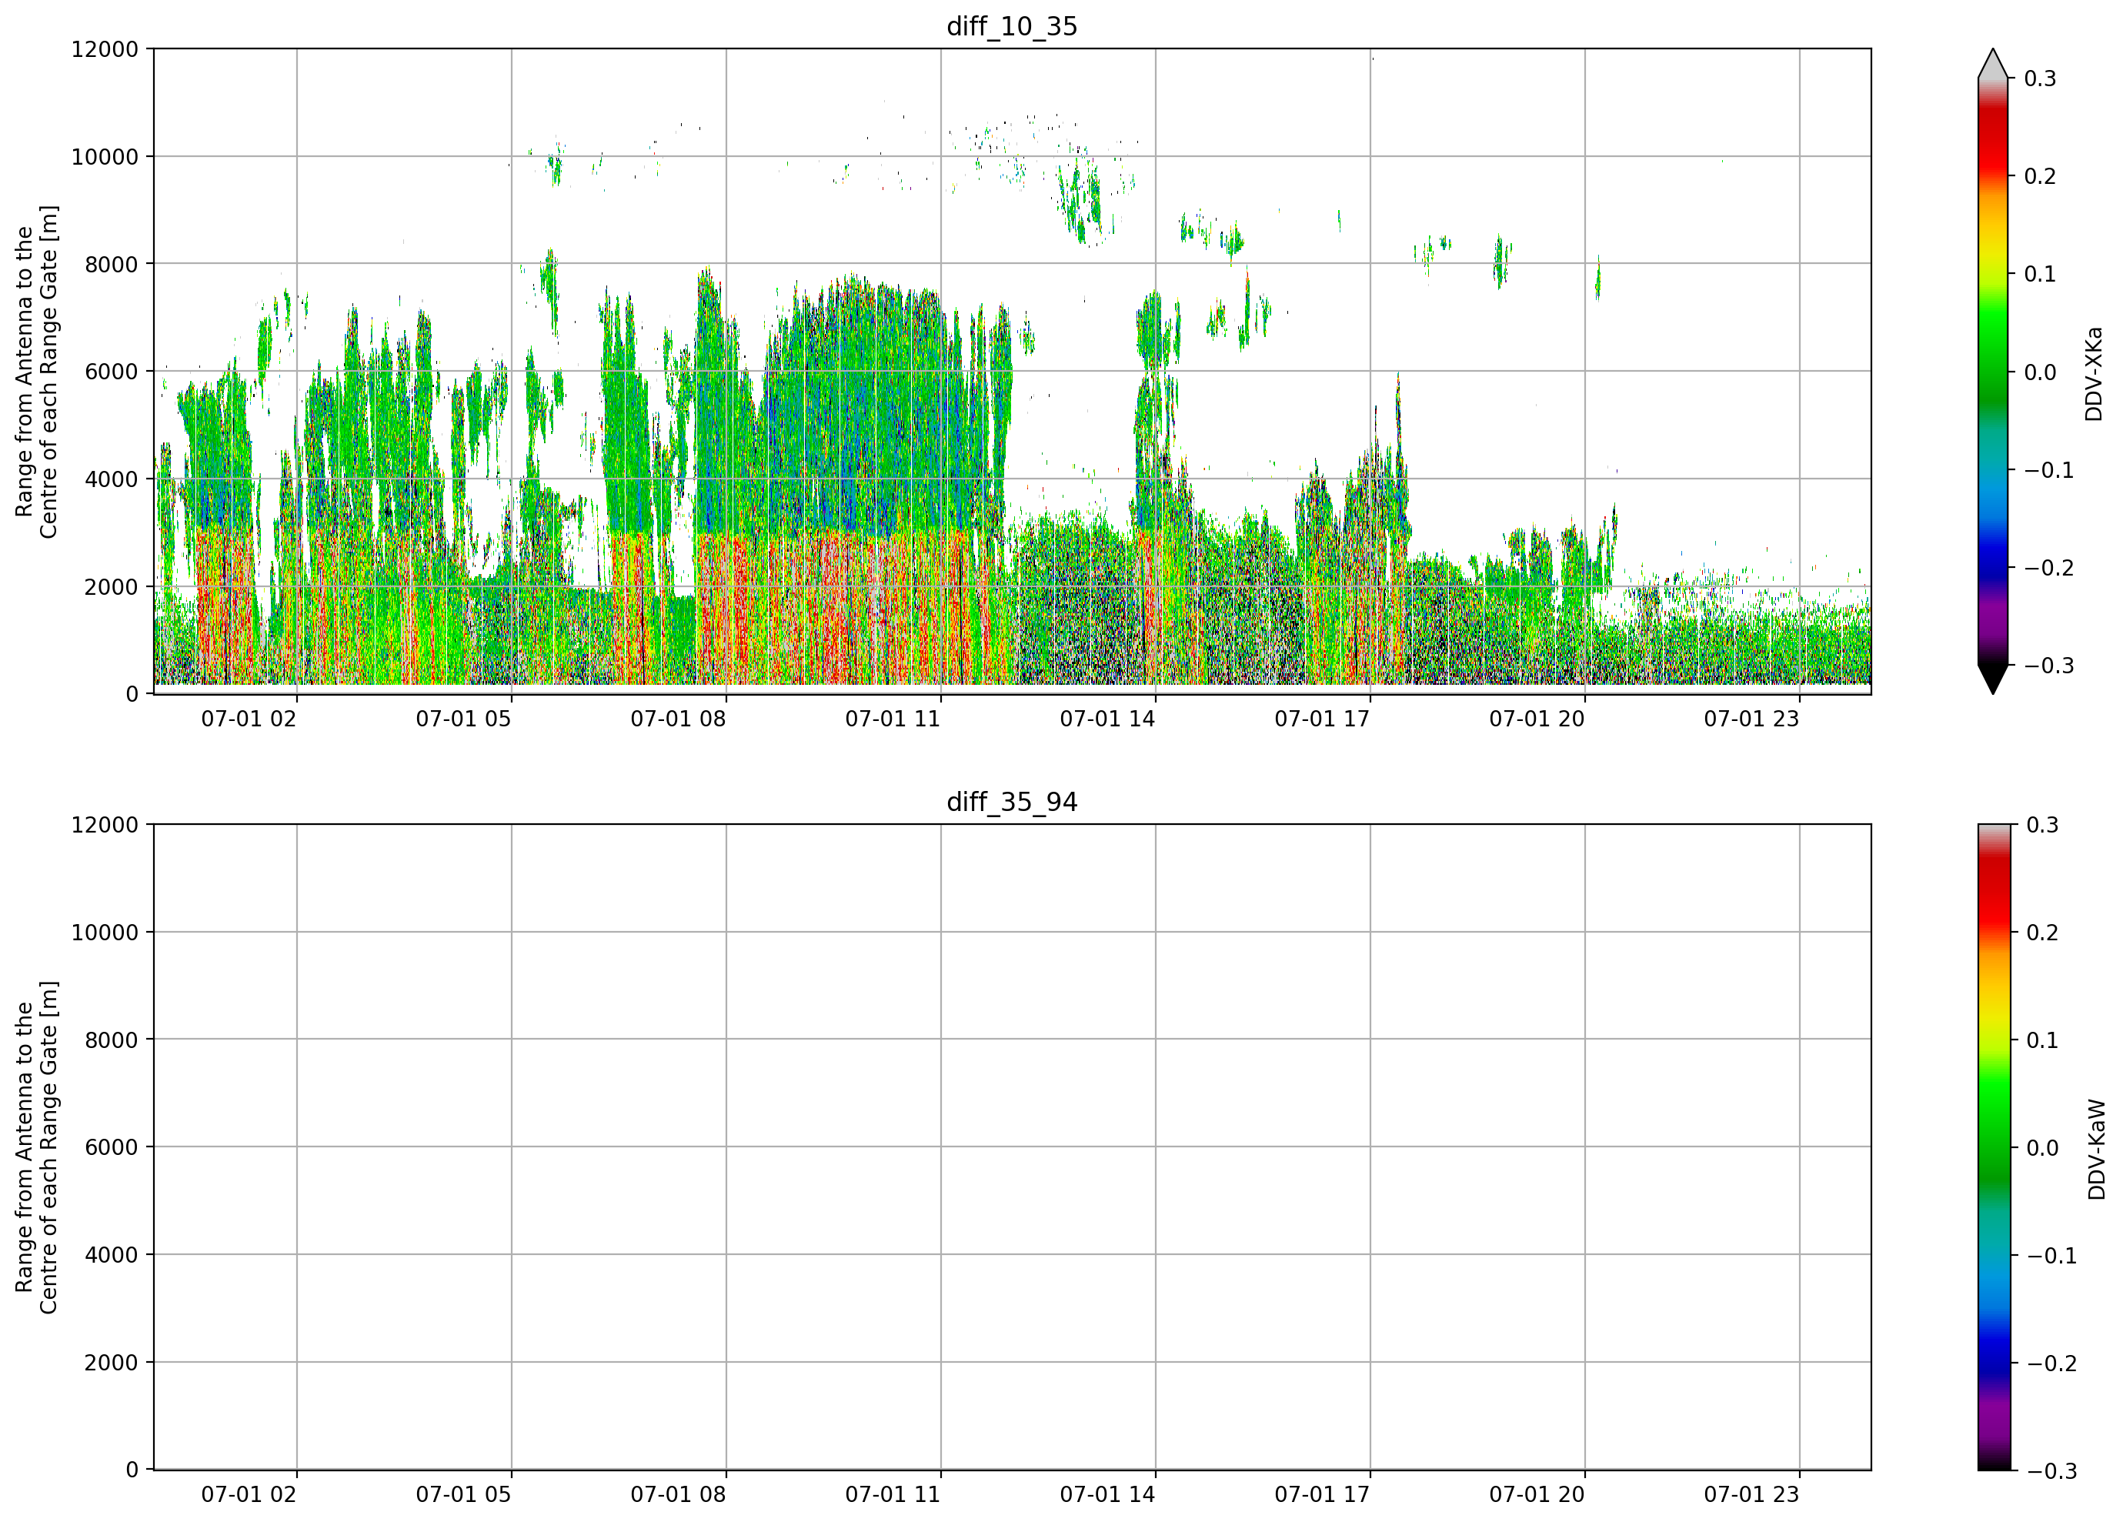Screen dimensions: 2123x1522
Task: Click the DDV-KaW color scale bar
Action: [1993, 1147]
